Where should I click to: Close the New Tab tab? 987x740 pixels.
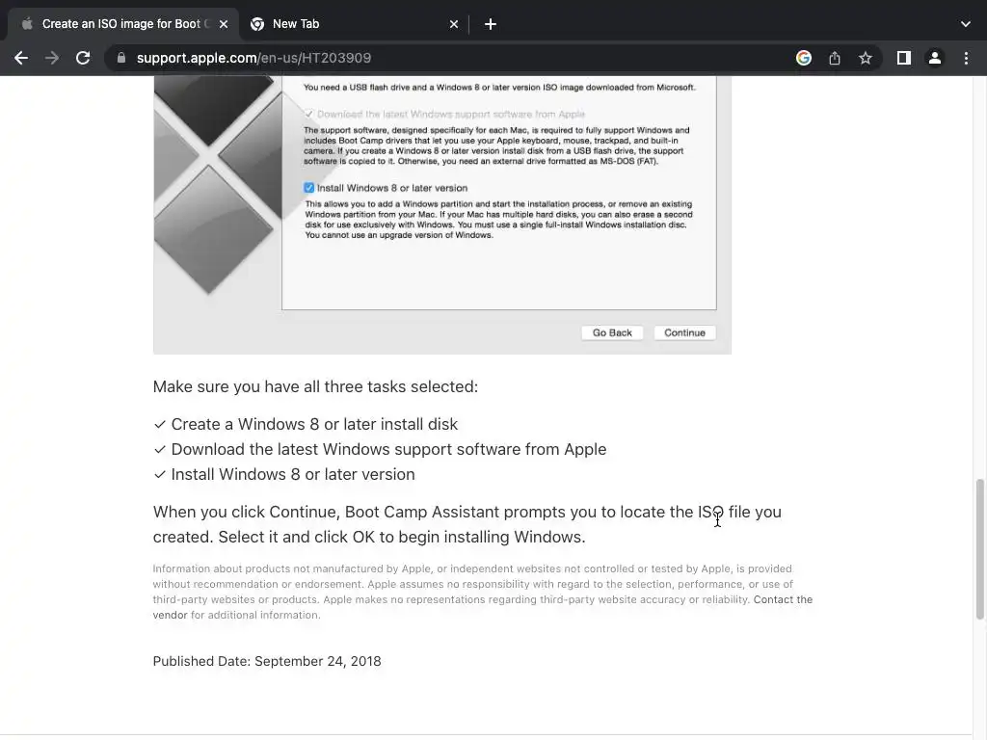point(454,24)
